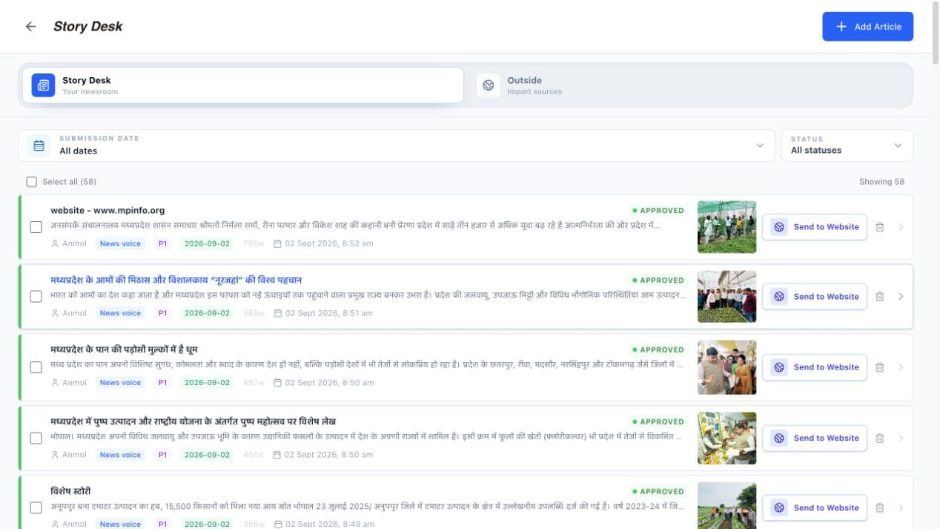
Task: Select the 'पान की पड़ोसी मुल्कों' article checkbox
Action: pyautogui.click(x=36, y=367)
